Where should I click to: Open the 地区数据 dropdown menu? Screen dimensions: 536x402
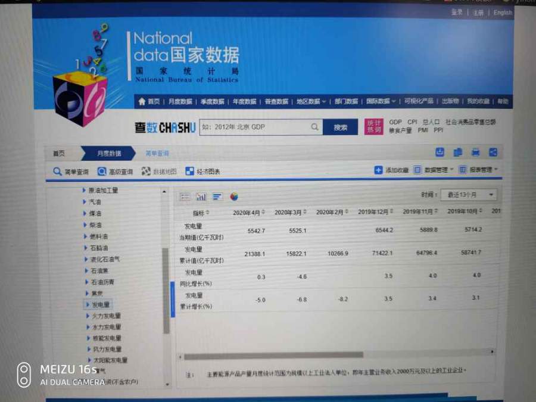point(311,101)
